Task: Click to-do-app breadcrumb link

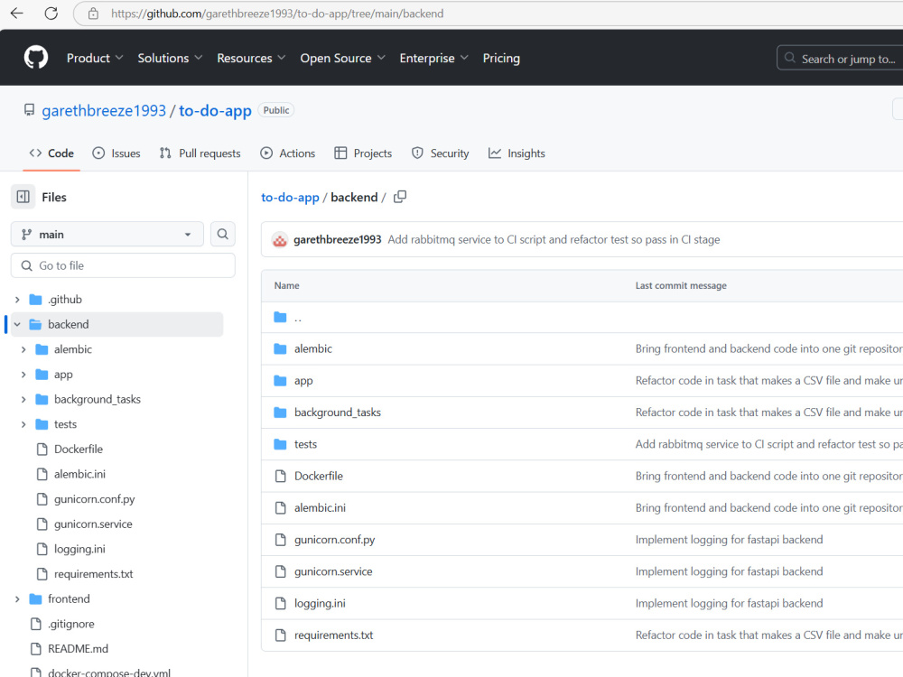Action: [290, 198]
